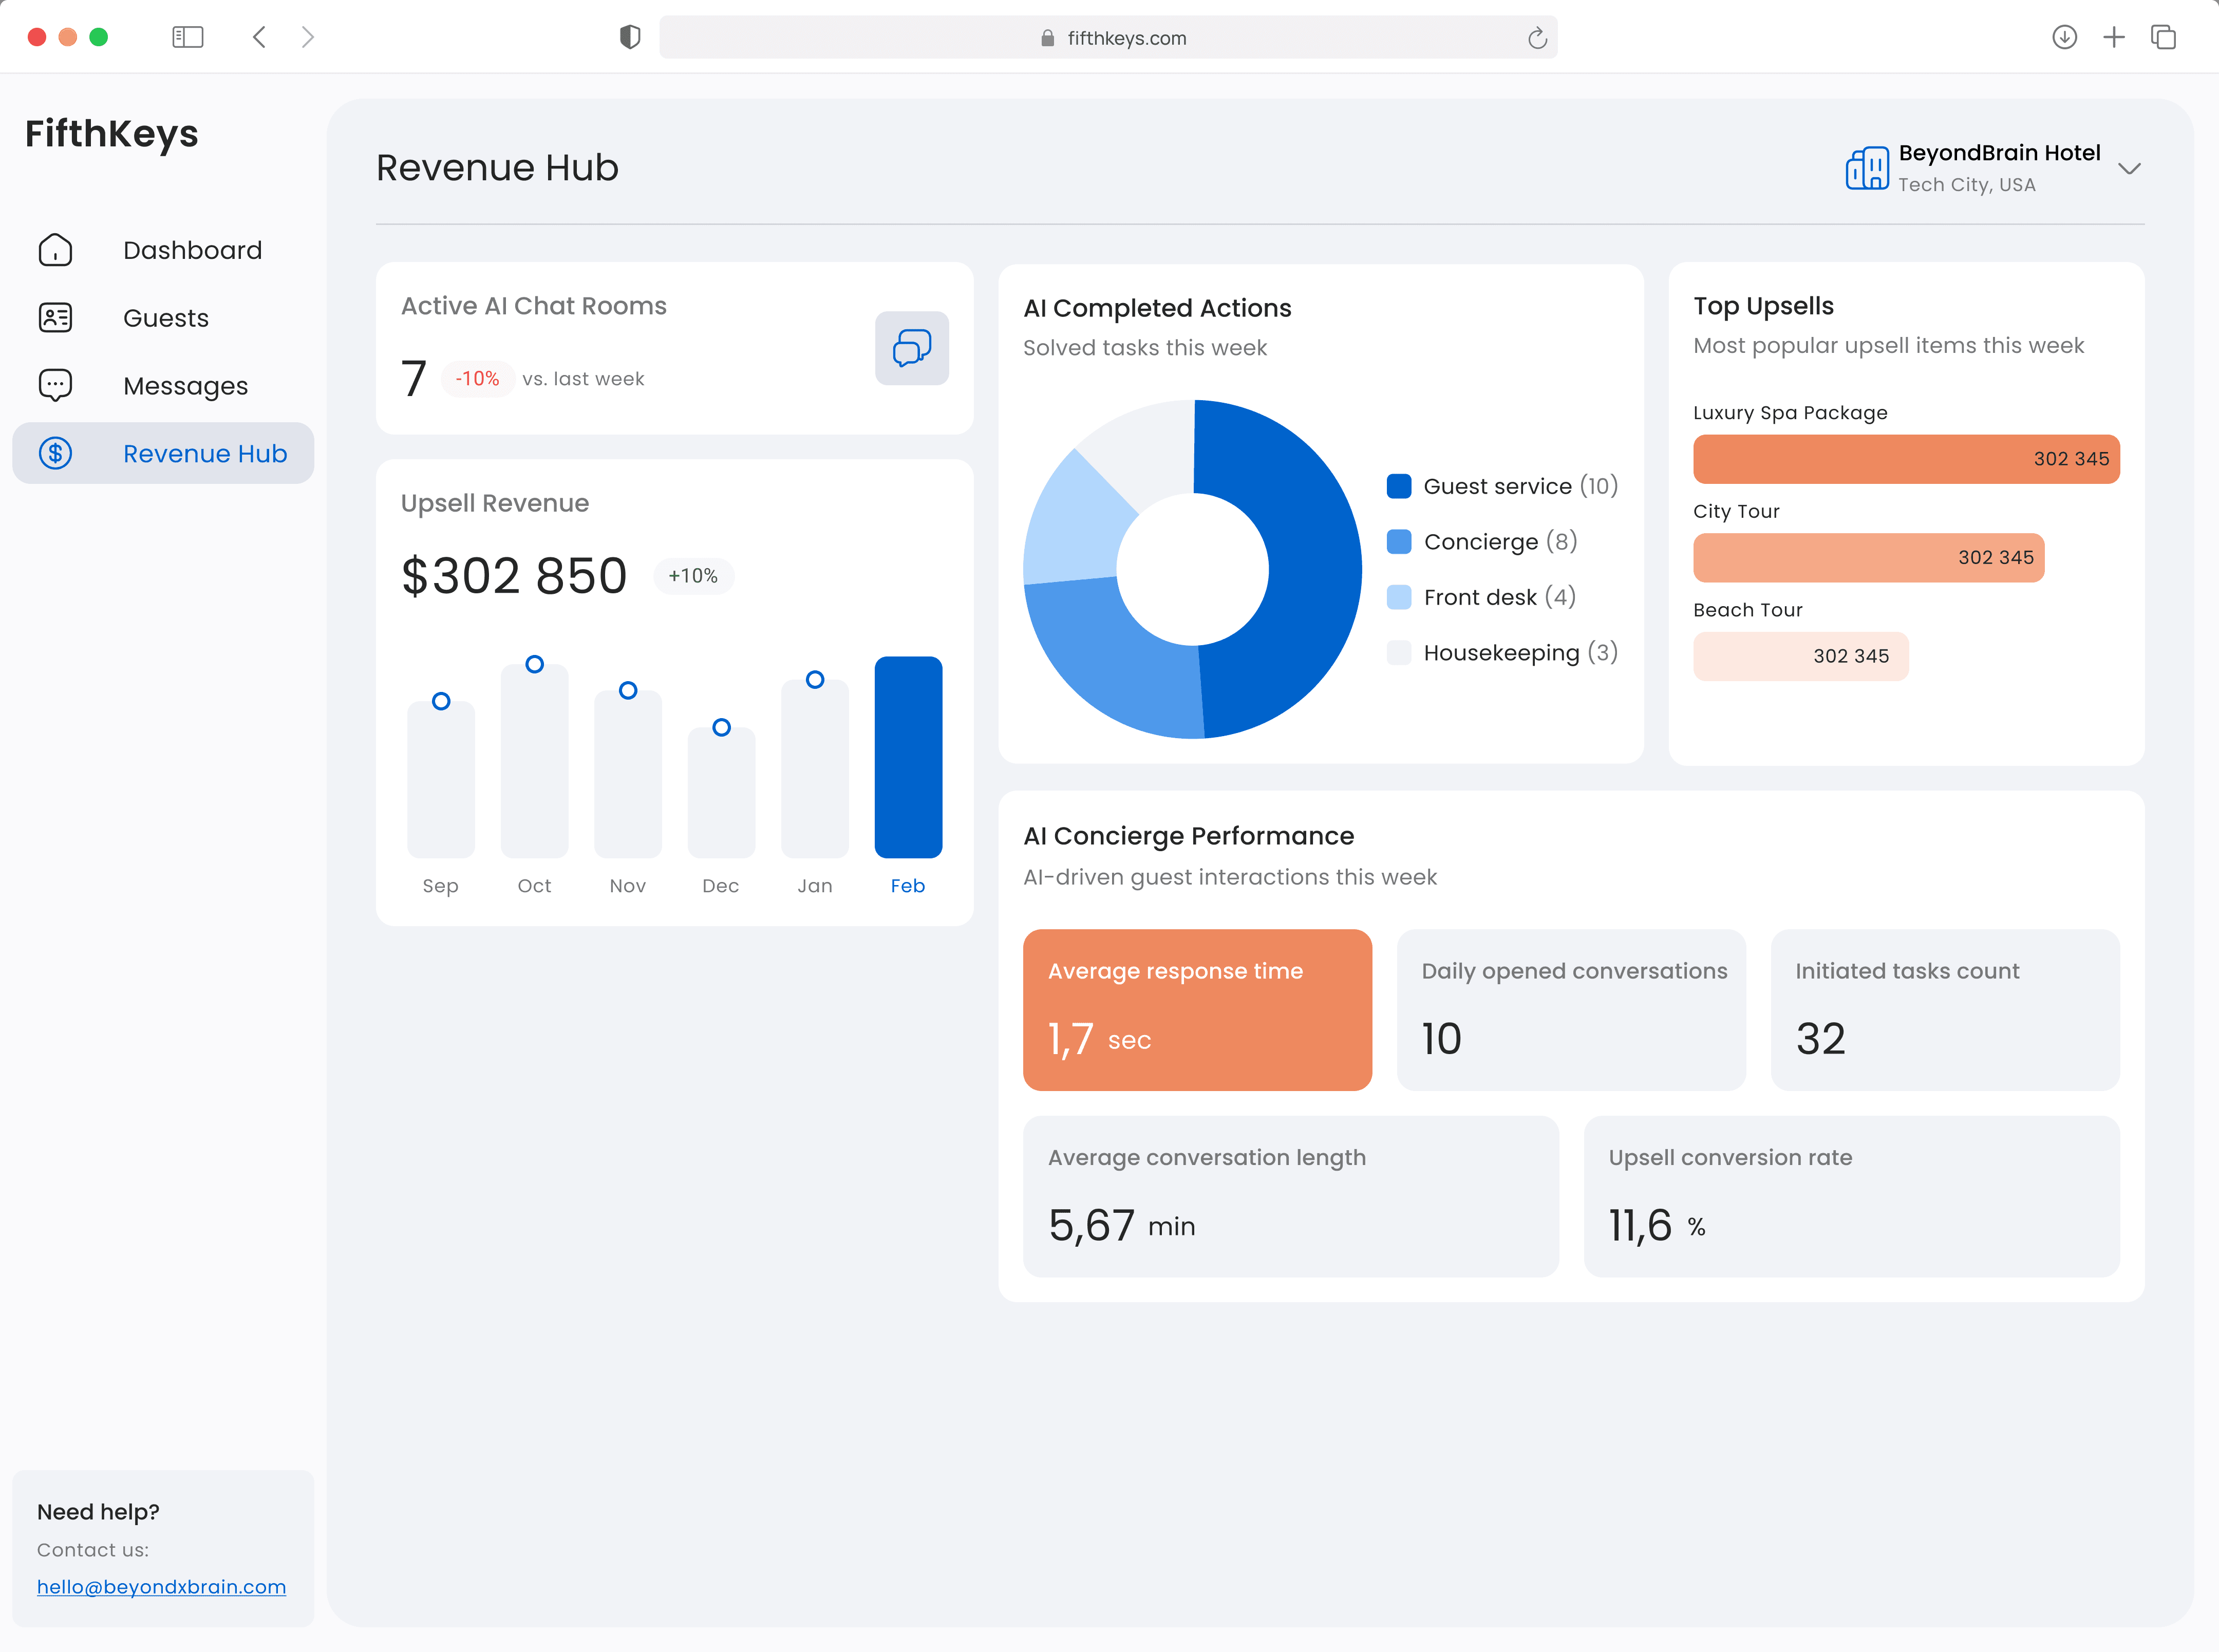Click the Revenue Hub page title

tap(497, 167)
